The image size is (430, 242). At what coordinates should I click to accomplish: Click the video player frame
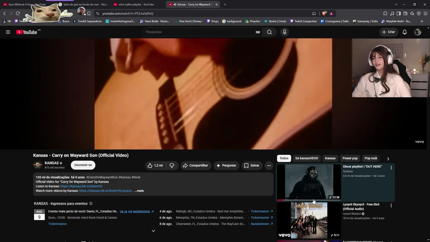(x=213, y=94)
